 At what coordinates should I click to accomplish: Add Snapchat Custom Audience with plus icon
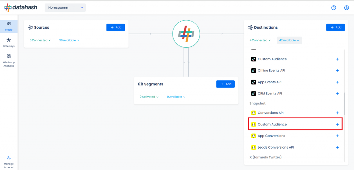coord(337,124)
